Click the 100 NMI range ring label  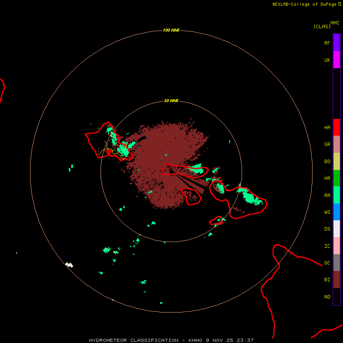171,30
